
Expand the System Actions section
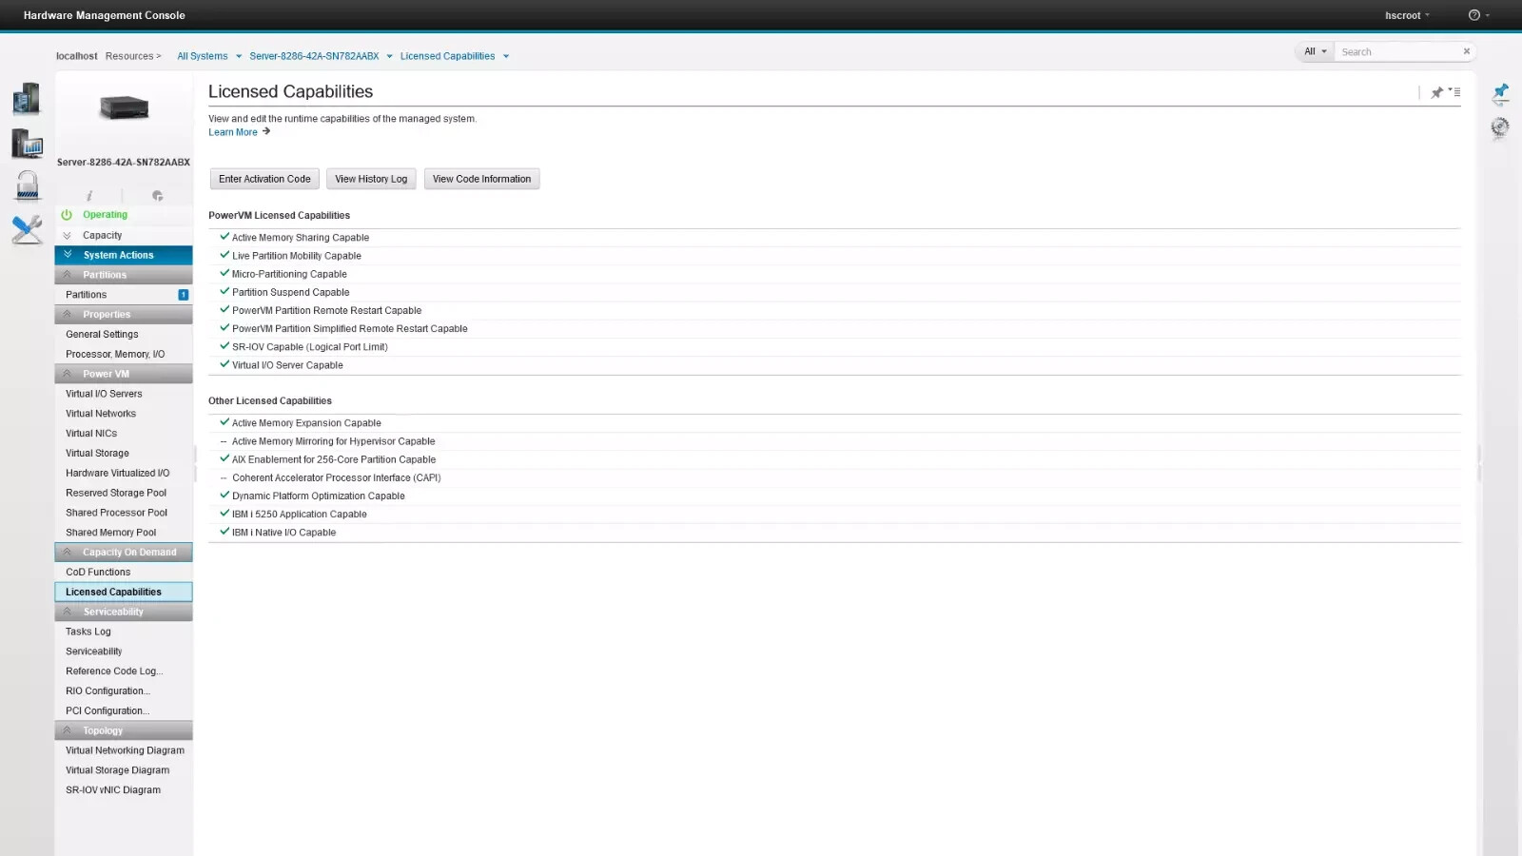pos(124,255)
